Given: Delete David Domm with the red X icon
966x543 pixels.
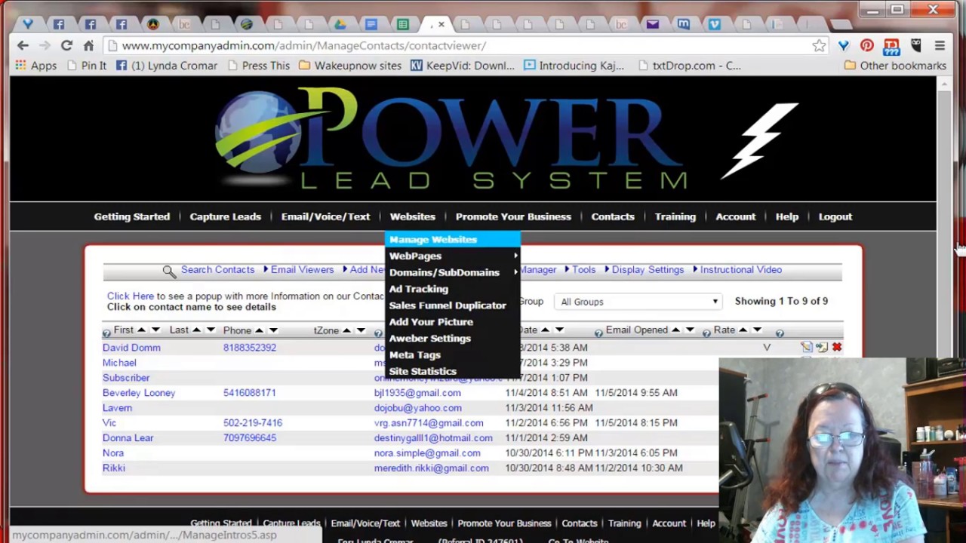Looking at the screenshot, I should [x=837, y=348].
